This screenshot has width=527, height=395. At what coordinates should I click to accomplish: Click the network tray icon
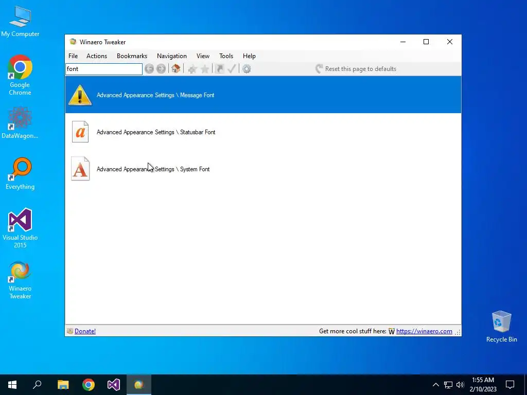tap(448, 385)
